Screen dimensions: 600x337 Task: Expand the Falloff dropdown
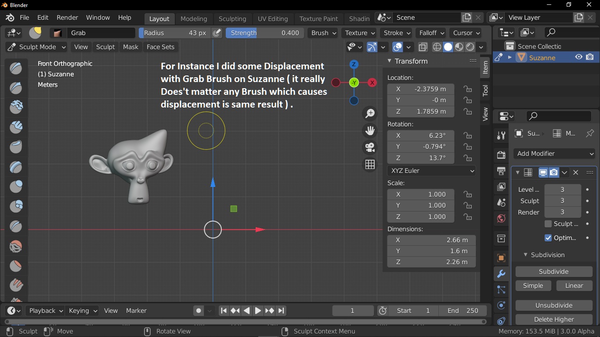tap(431, 33)
